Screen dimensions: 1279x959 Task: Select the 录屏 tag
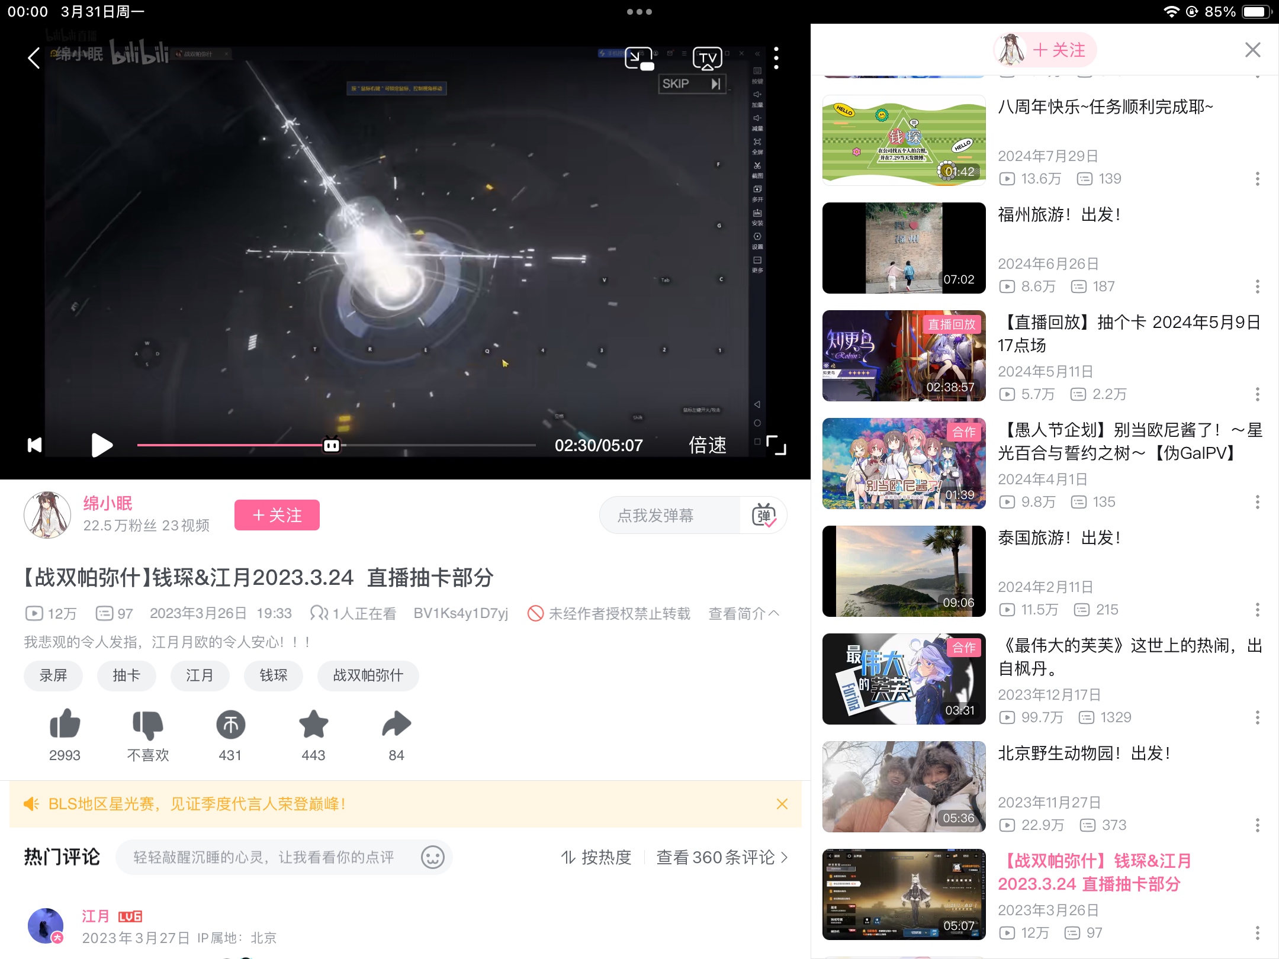pos(53,675)
